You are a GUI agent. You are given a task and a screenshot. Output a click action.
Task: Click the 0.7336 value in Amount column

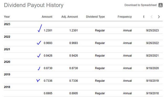[48, 81]
